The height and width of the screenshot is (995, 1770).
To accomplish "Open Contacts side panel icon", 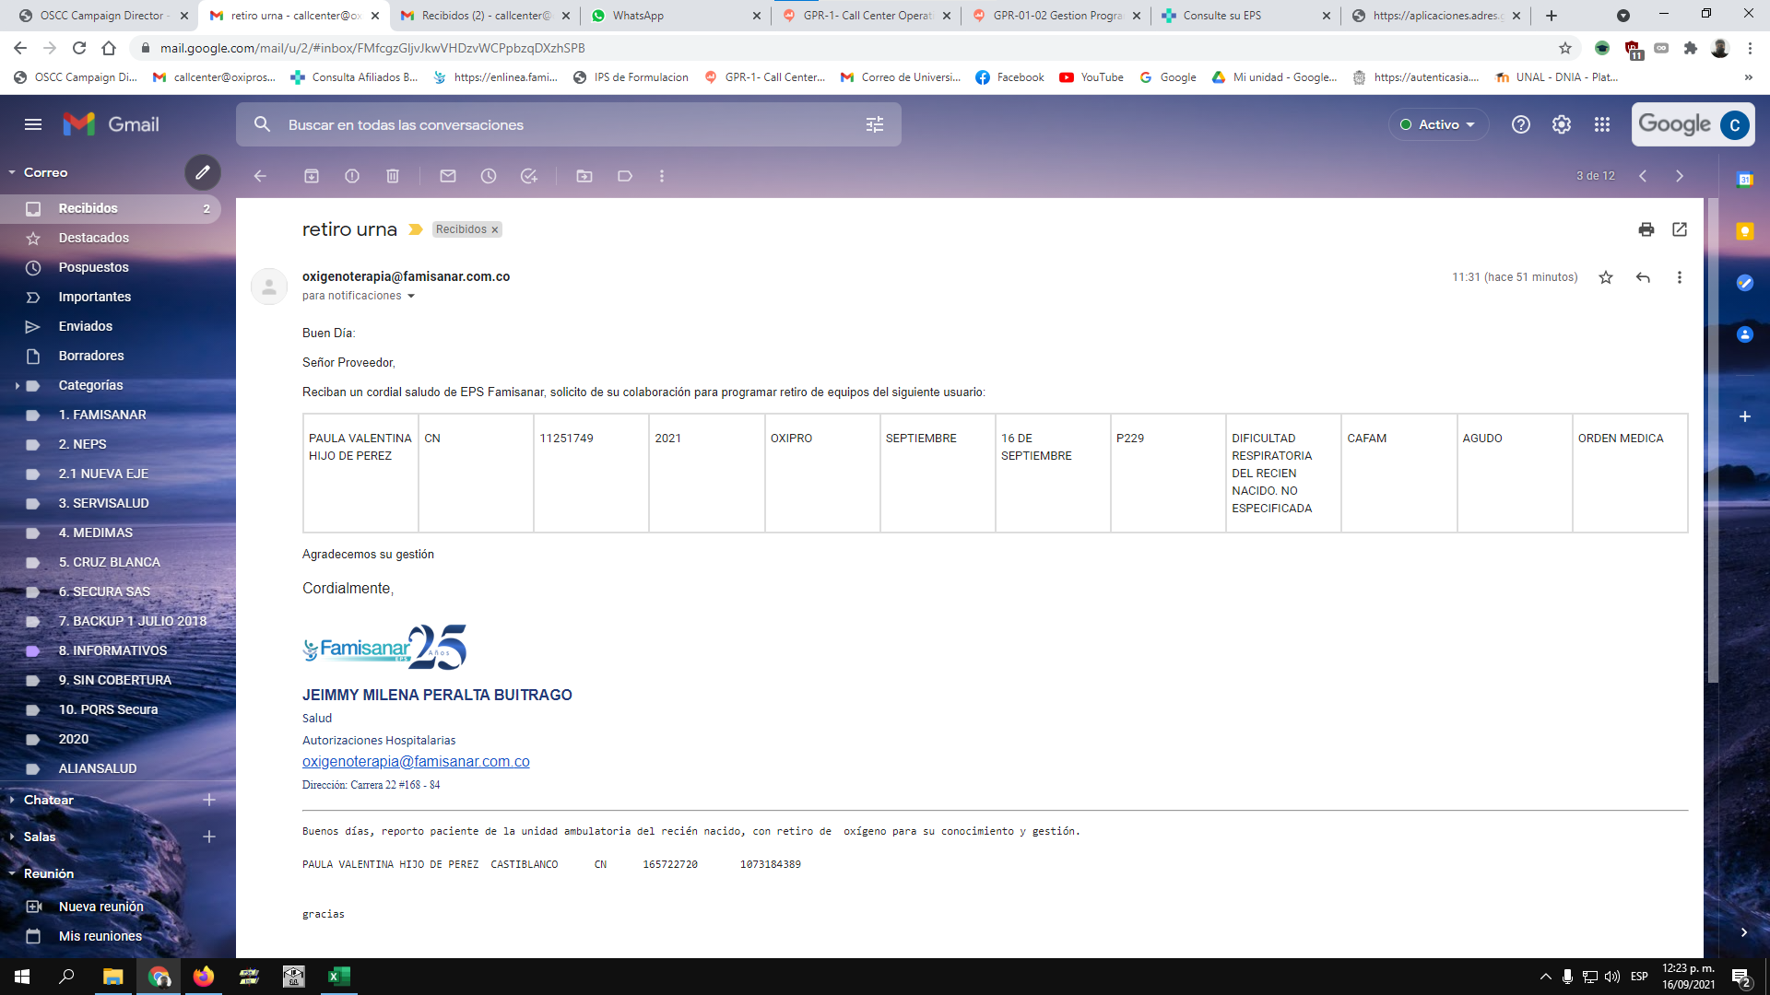I will click(x=1745, y=334).
